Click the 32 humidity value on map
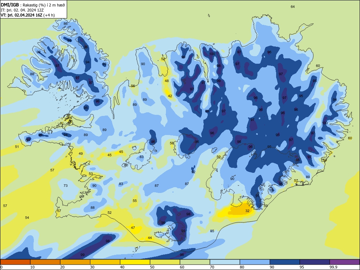The height and width of the screenshot is (270, 360). click(247, 211)
